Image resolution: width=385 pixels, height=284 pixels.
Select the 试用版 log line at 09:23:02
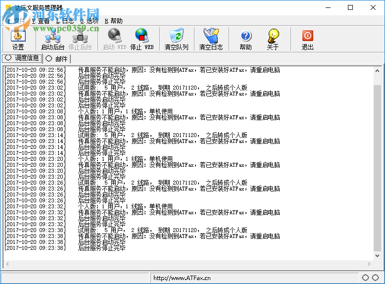click(x=126, y=88)
